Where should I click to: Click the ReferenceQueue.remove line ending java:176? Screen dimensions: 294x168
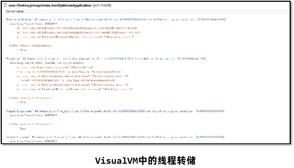pos(72,85)
